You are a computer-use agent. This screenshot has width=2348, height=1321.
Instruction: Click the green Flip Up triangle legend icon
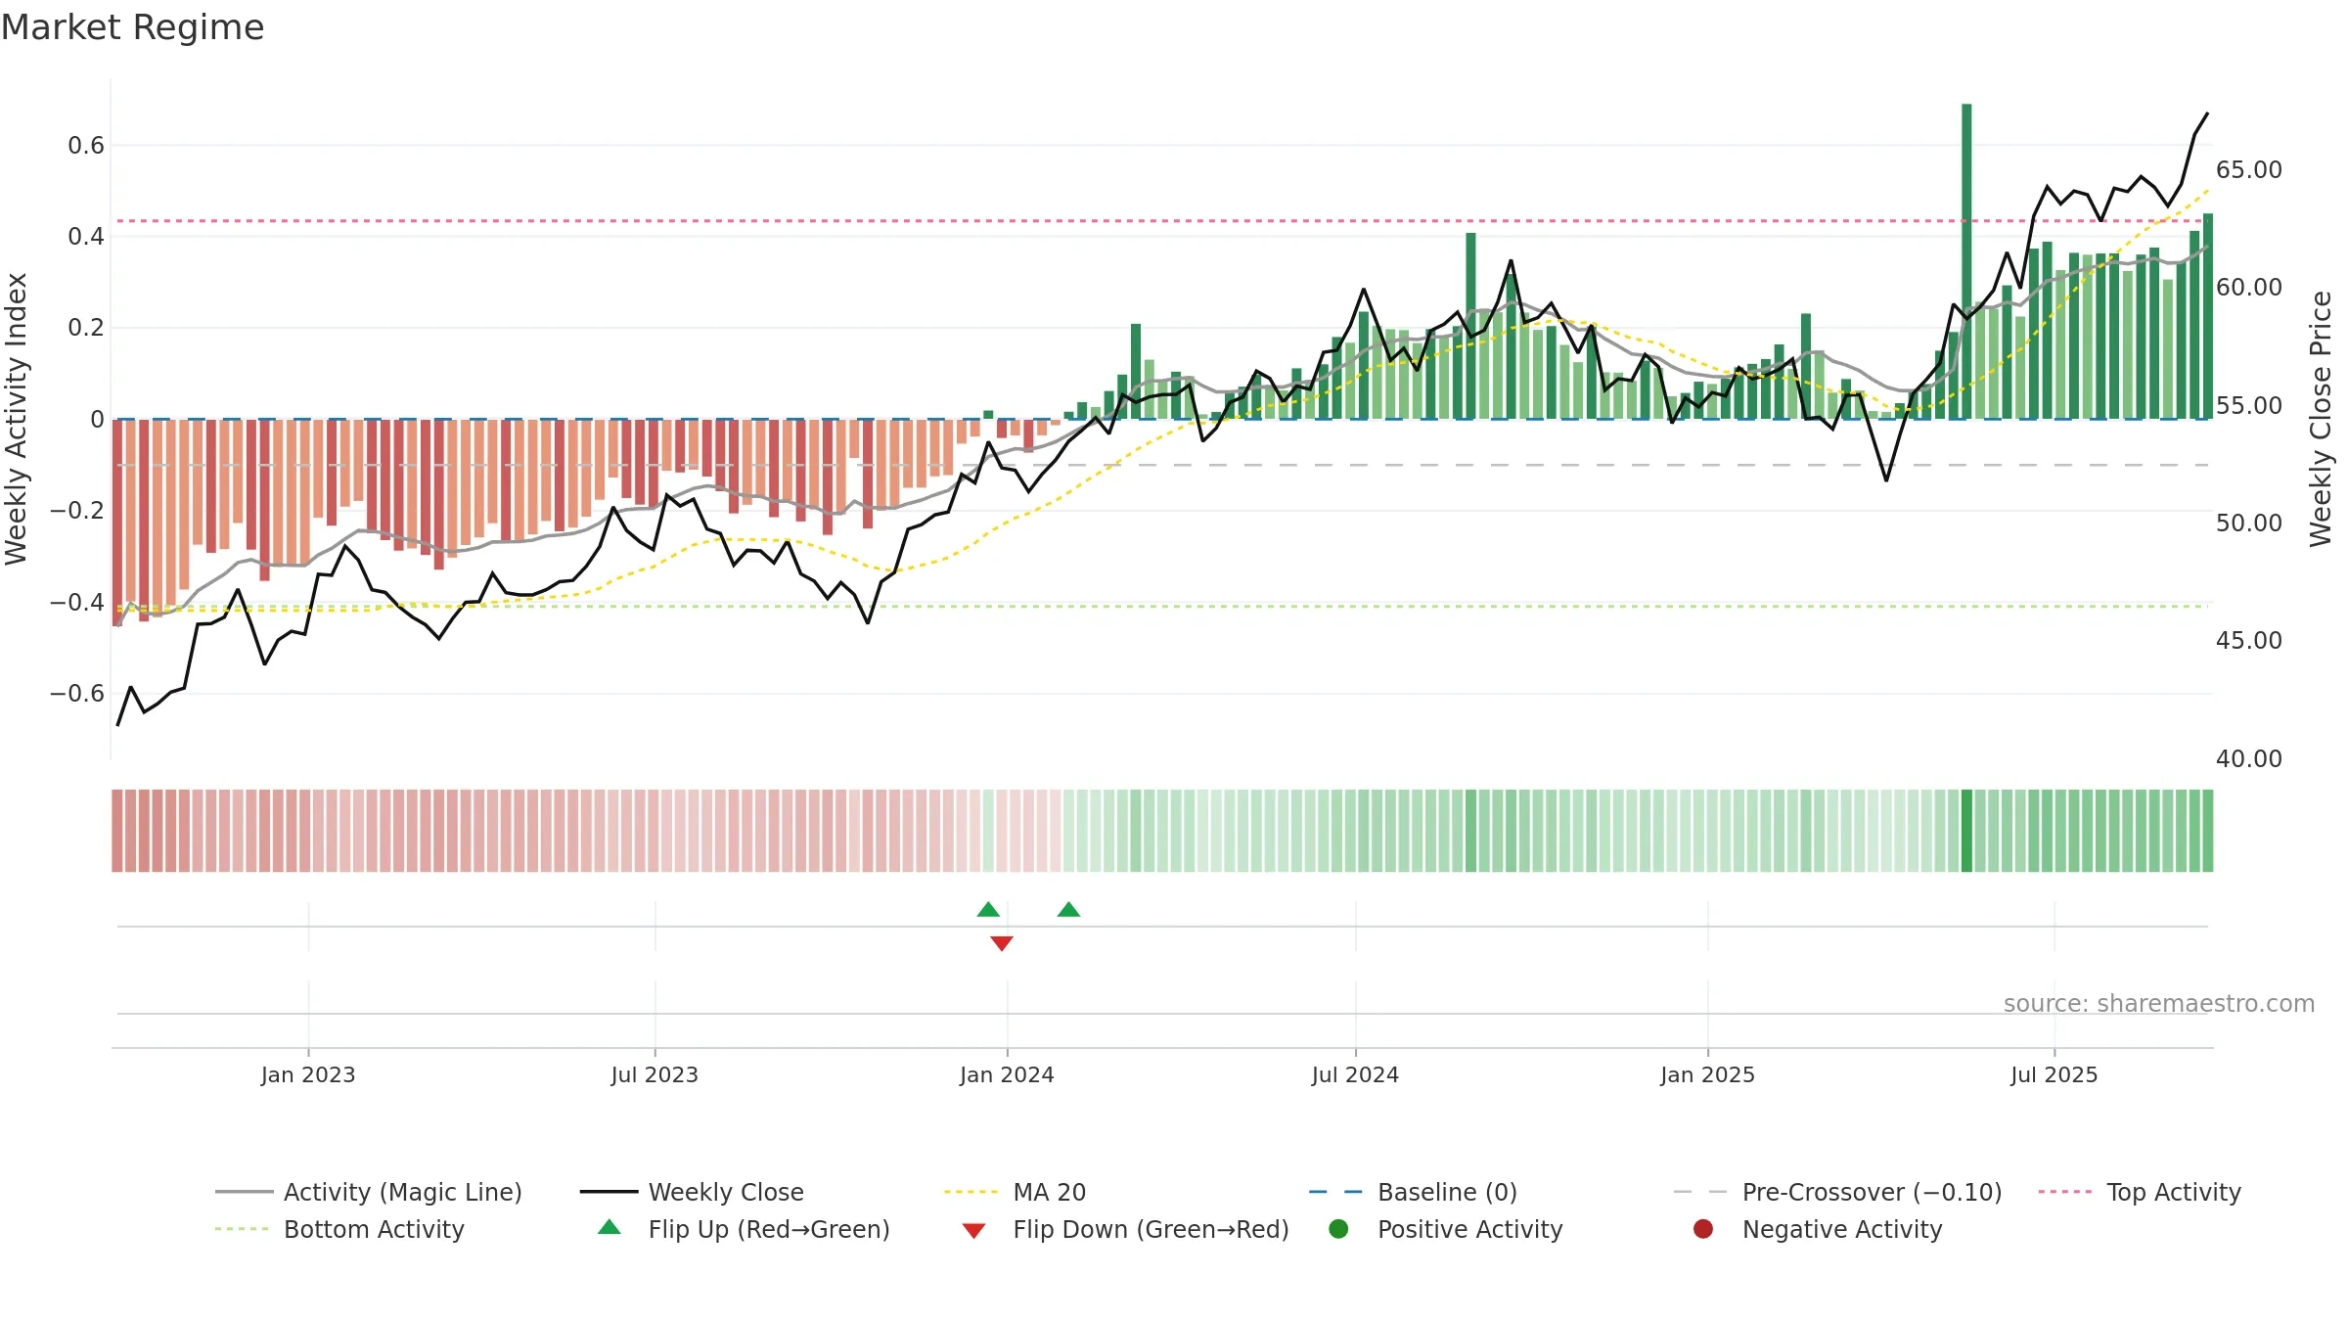pyautogui.click(x=610, y=1227)
